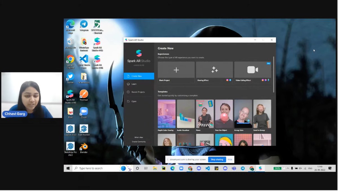Viewport: 338px width, 191px height.
Task: Select the Screenshots folder on desktop
Action: 84,78
